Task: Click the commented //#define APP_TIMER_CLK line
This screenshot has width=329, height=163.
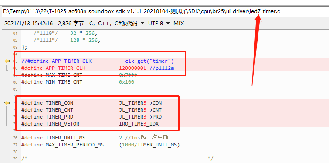Action: [x=98, y=61]
